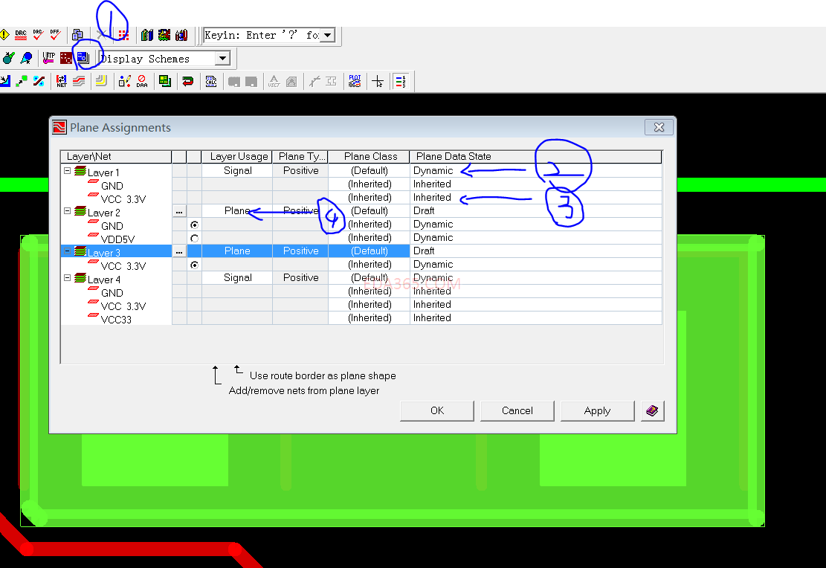Viewport: 826px width, 568px height.
Task: Select the GND radio button under Layer 2
Action: (194, 225)
